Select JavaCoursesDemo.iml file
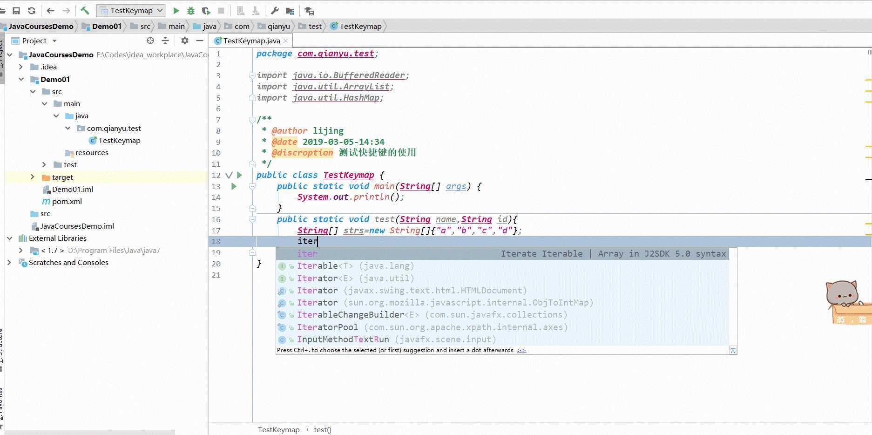This screenshot has width=872, height=435. (x=73, y=226)
